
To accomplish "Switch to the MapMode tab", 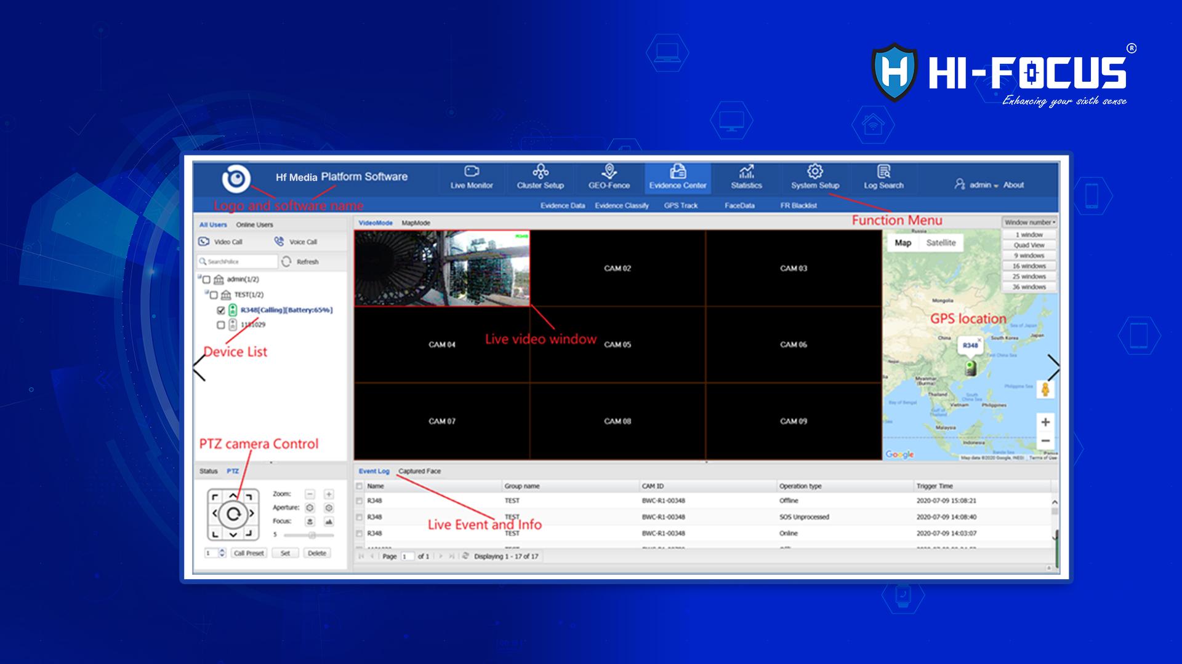I will point(416,223).
